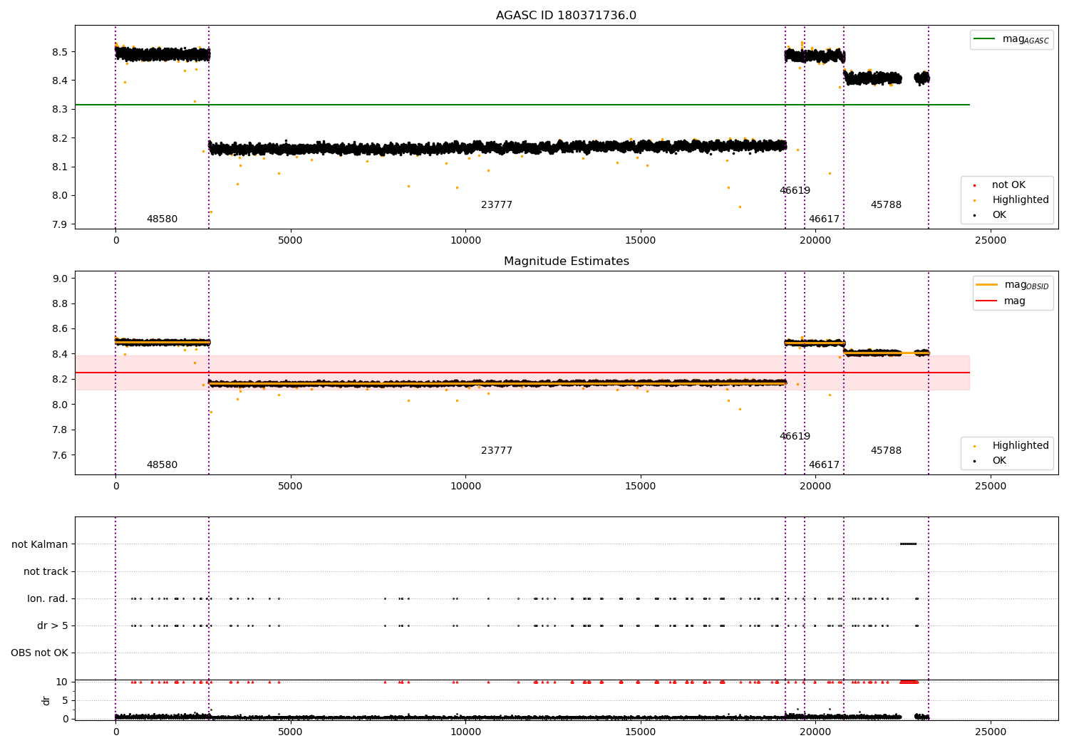Screen dimensions: 1069x748
Task: Click the 'OBS not OK' axis label
Action: [x=40, y=653]
